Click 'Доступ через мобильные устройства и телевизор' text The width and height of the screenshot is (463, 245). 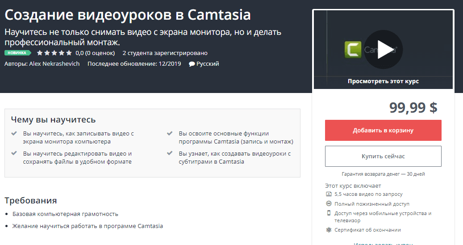[x=383, y=217]
